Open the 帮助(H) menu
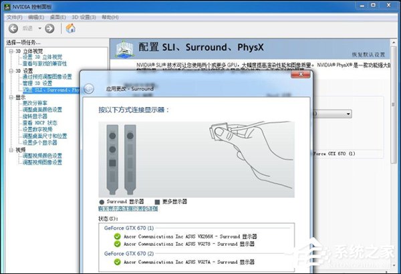 point(110,17)
